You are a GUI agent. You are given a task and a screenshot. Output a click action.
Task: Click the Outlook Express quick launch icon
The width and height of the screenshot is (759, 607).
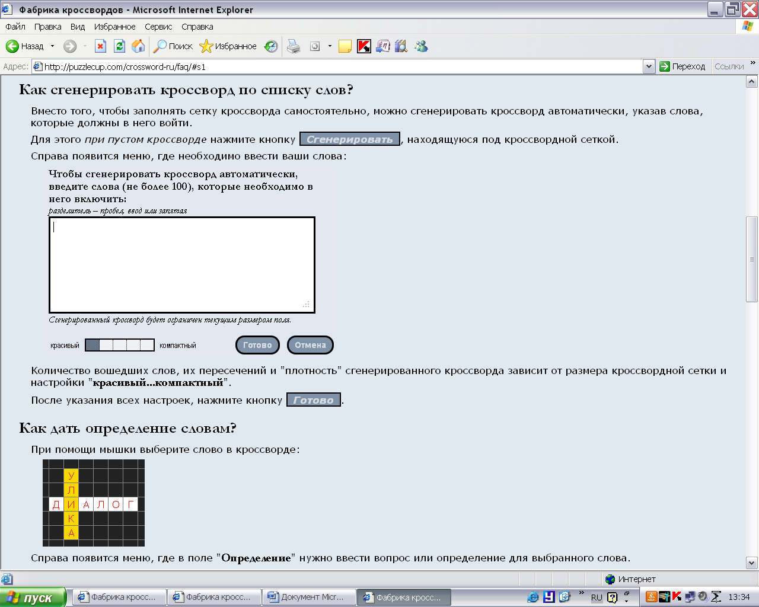(565, 597)
